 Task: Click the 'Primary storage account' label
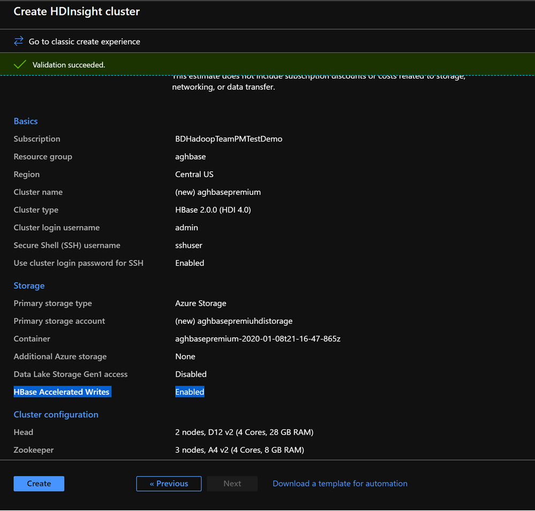point(59,321)
